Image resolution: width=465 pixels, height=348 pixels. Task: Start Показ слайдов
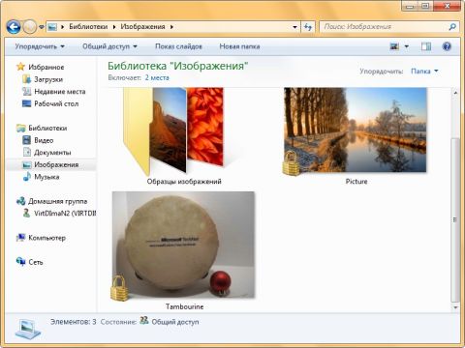(178, 46)
